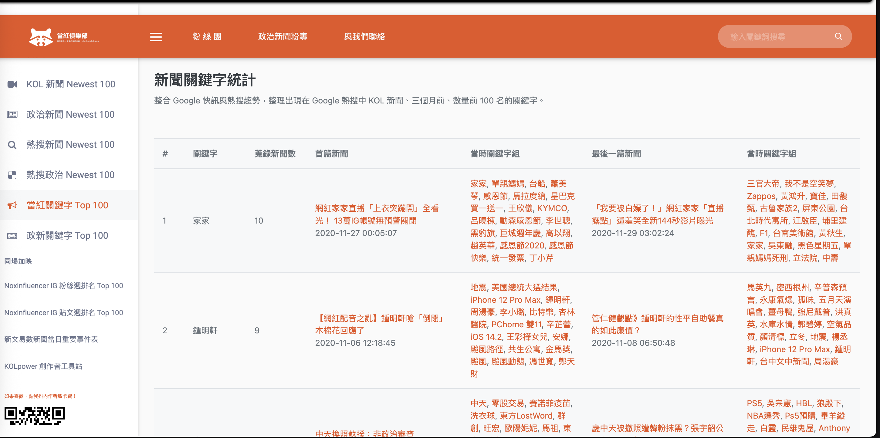Click the search icon beside 熱搜新聞
This screenshot has height=438, width=880.
(12, 145)
